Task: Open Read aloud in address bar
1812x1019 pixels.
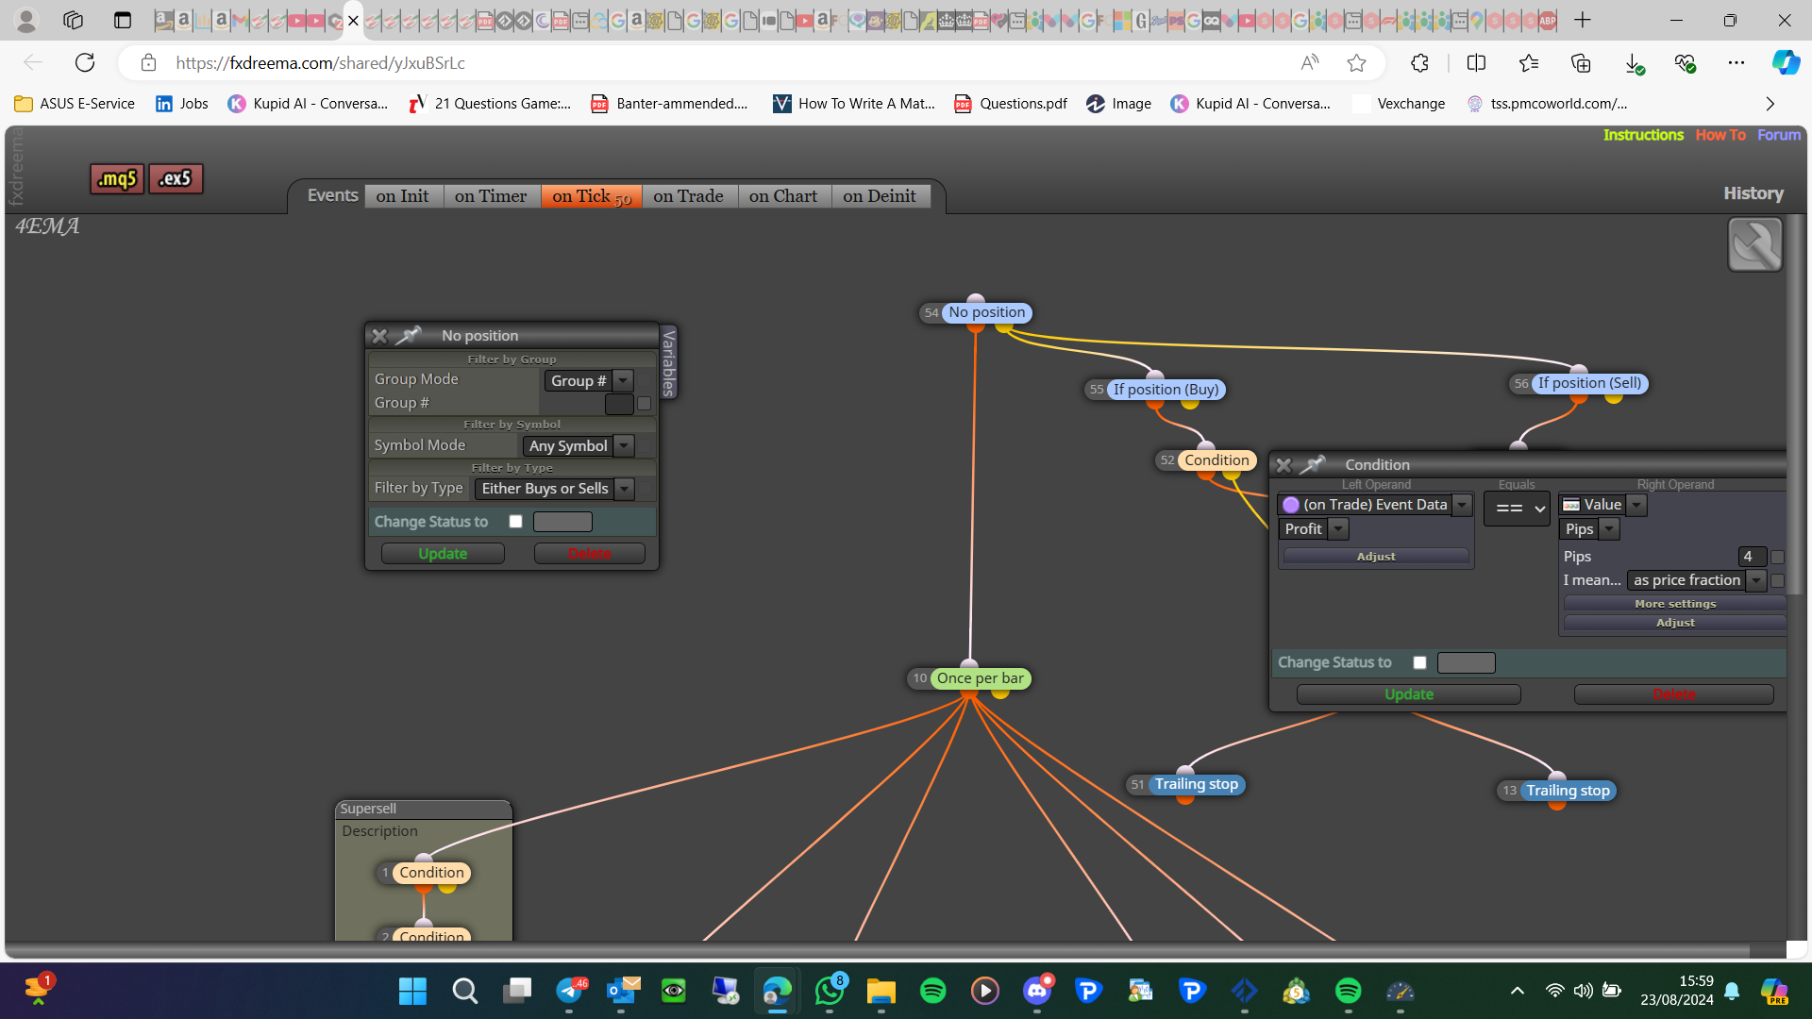Action: coord(1310,62)
